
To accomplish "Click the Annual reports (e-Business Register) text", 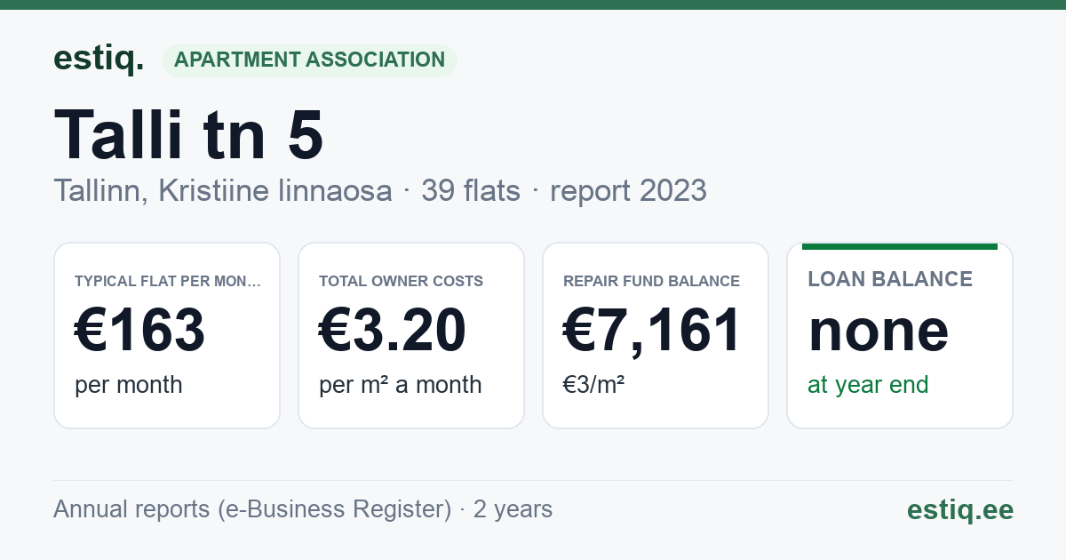I will click(x=252, y=509).
